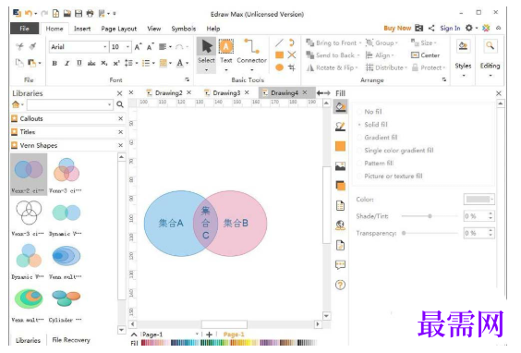Click the Undo icon
Screen dimensions: 521x353
(x=29, y=13)
